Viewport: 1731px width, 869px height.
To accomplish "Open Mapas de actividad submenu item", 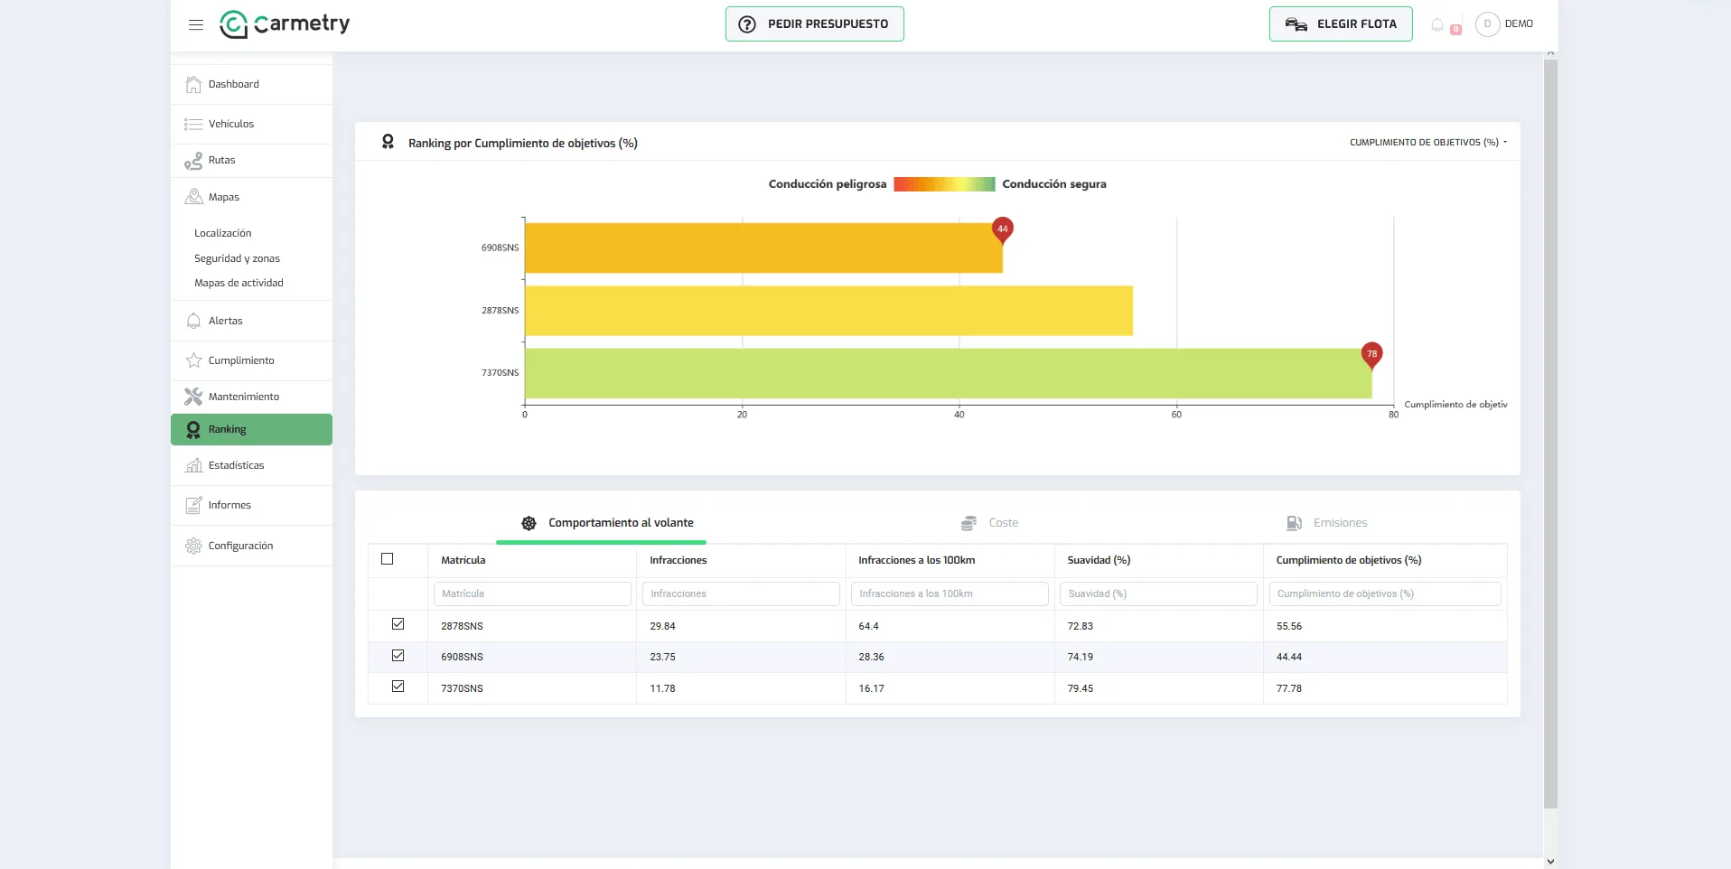I will coord(239,283).
